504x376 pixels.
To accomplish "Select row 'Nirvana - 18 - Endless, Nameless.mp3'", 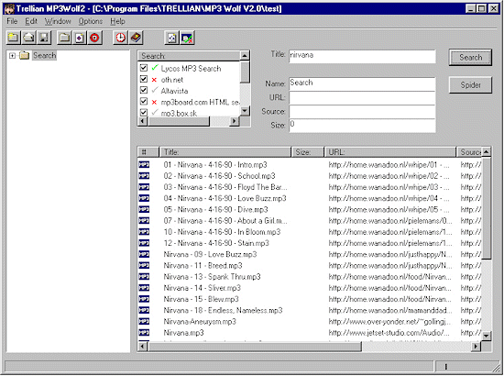I will (x=223, y=310).
